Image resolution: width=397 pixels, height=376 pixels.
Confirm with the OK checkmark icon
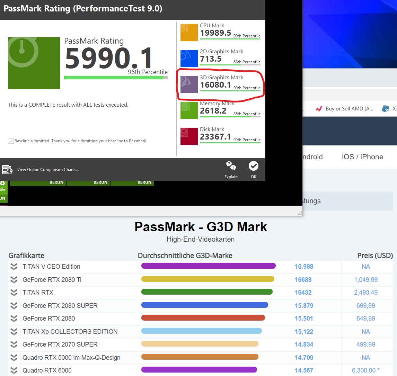(254, 166)
